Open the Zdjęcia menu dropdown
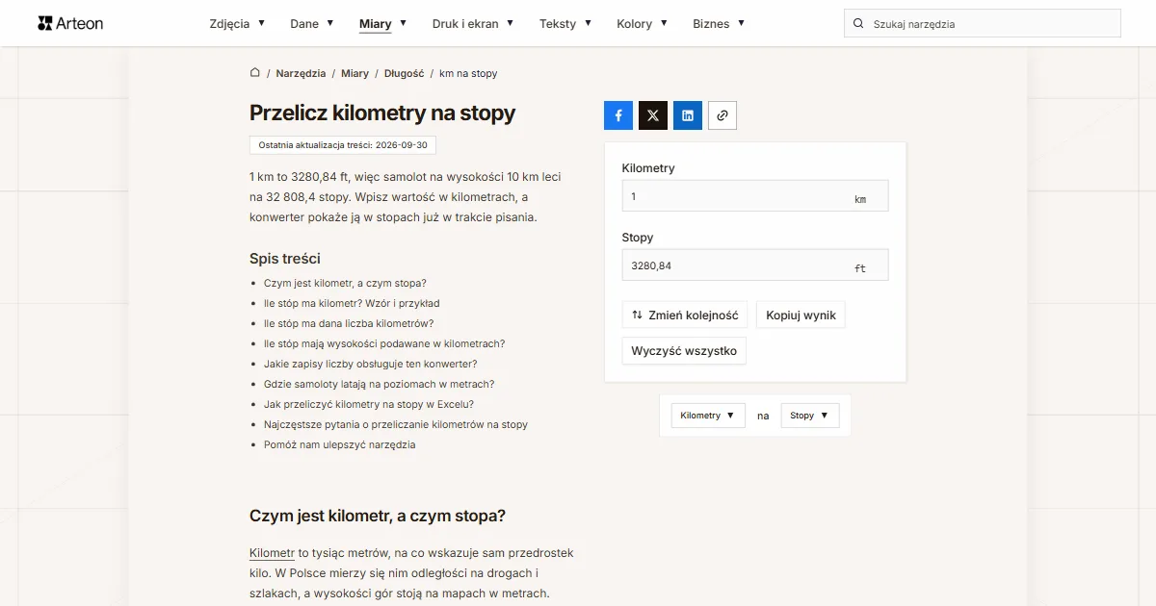The width and height of the screenshot is (1156, 606). 237,23
